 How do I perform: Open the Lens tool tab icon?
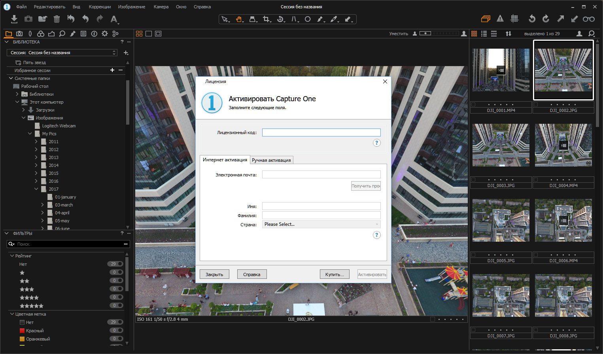(x=30, y=34)
